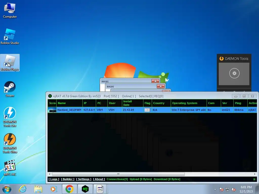Click the Operating System column header
Screen dimensions: 259x194
point(189,103)
